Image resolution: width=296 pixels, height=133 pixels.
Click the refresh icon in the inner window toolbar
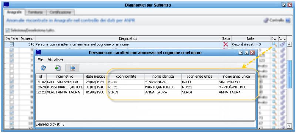(43, 68)
